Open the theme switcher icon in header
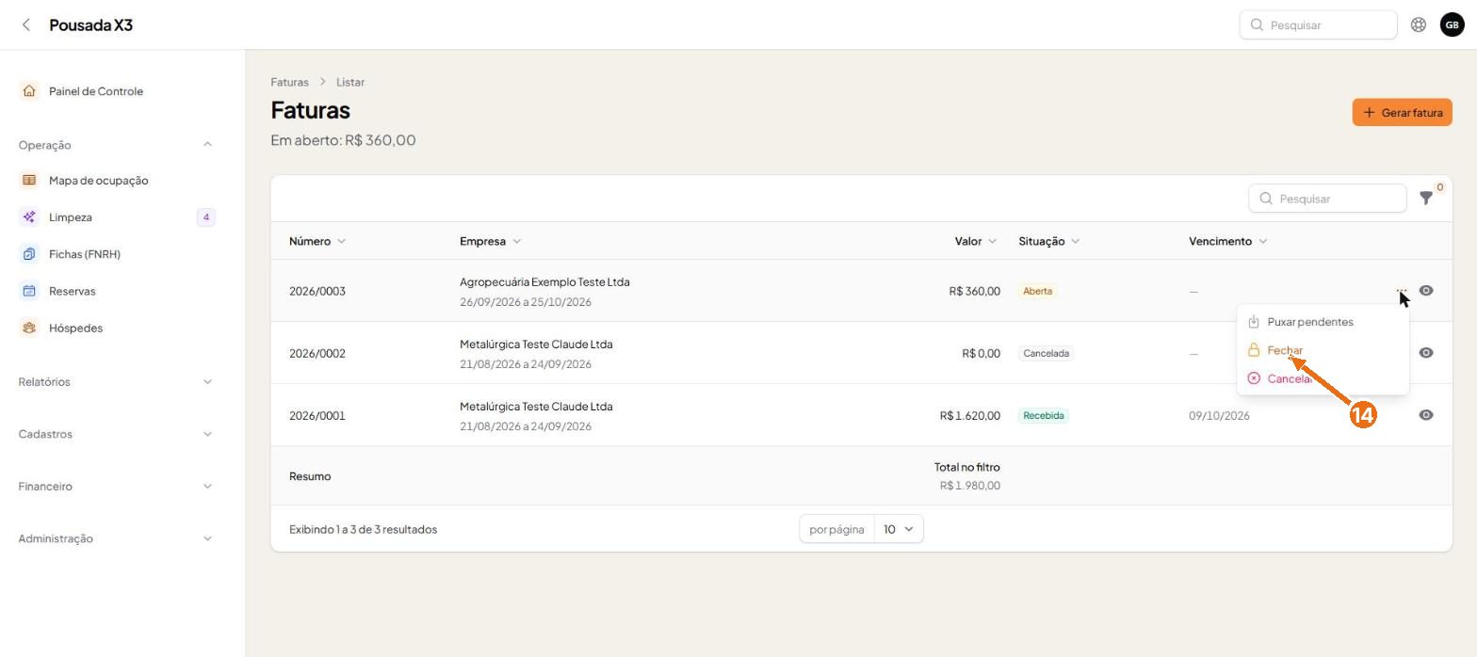Image resolution: width=1477 pixels, height=657 pixels. click(1418, 24)
